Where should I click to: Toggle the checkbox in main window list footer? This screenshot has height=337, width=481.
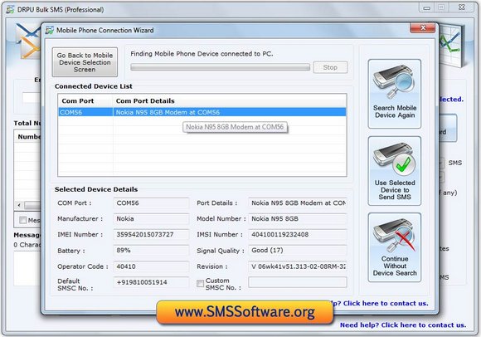coord(22,220)
